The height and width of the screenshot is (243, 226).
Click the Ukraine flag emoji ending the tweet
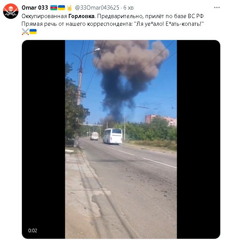pyautogui.click(x=33, y=32)
